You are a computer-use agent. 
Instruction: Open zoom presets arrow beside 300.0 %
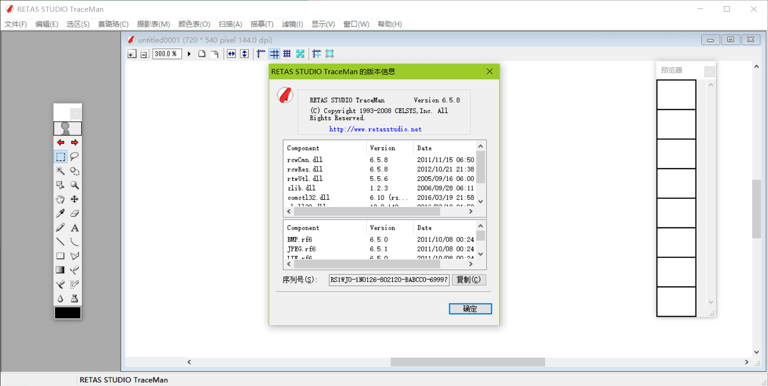point(189,54)
